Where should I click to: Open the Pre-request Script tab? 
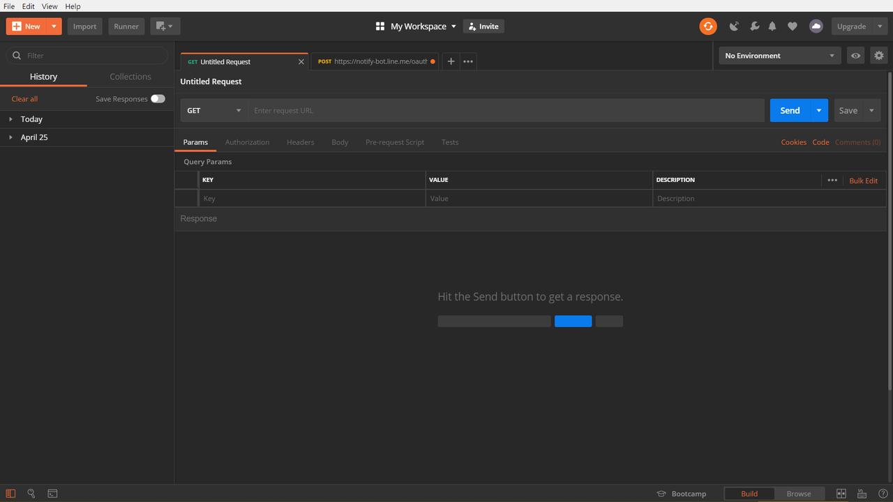pyautogui.click(x=395, y=142)
